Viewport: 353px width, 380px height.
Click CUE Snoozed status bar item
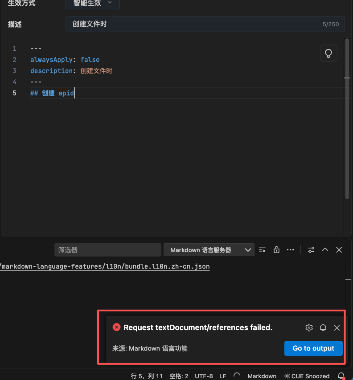[307, 376]
